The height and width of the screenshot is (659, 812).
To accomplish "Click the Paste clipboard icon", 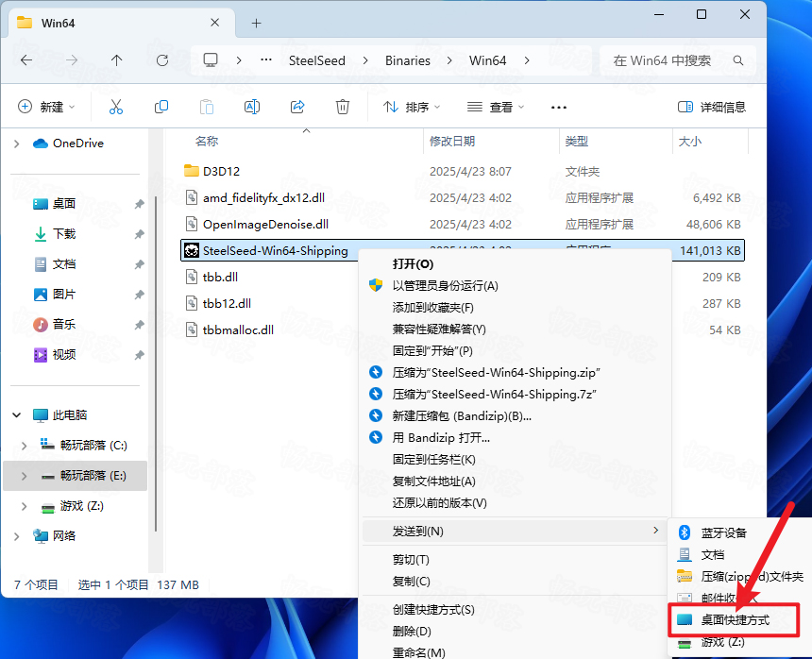I will (x=207, y=108).
